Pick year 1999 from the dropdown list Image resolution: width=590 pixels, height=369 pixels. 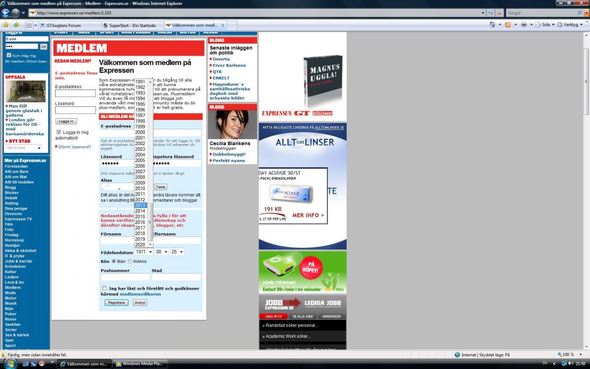coord(140,126)
